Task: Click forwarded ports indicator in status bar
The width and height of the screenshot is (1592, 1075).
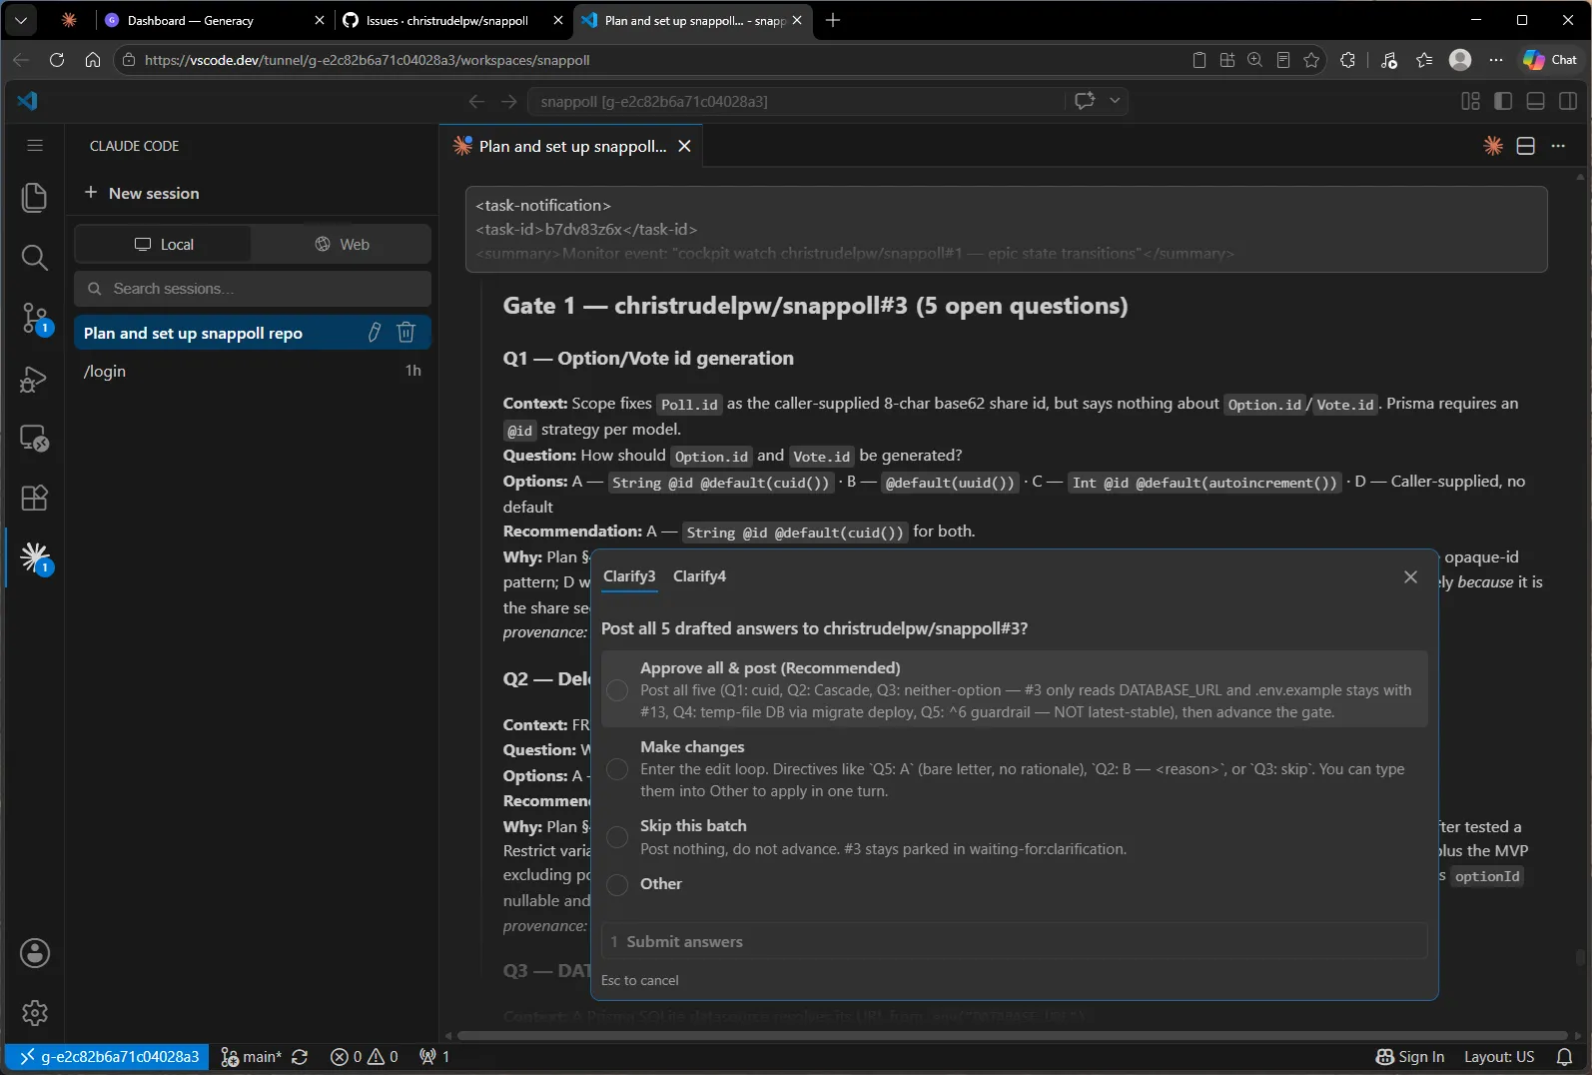Action: pos(434,1056)
